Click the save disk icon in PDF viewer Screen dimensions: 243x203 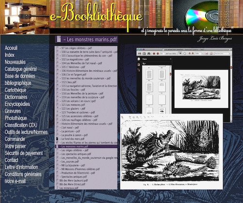144,54
